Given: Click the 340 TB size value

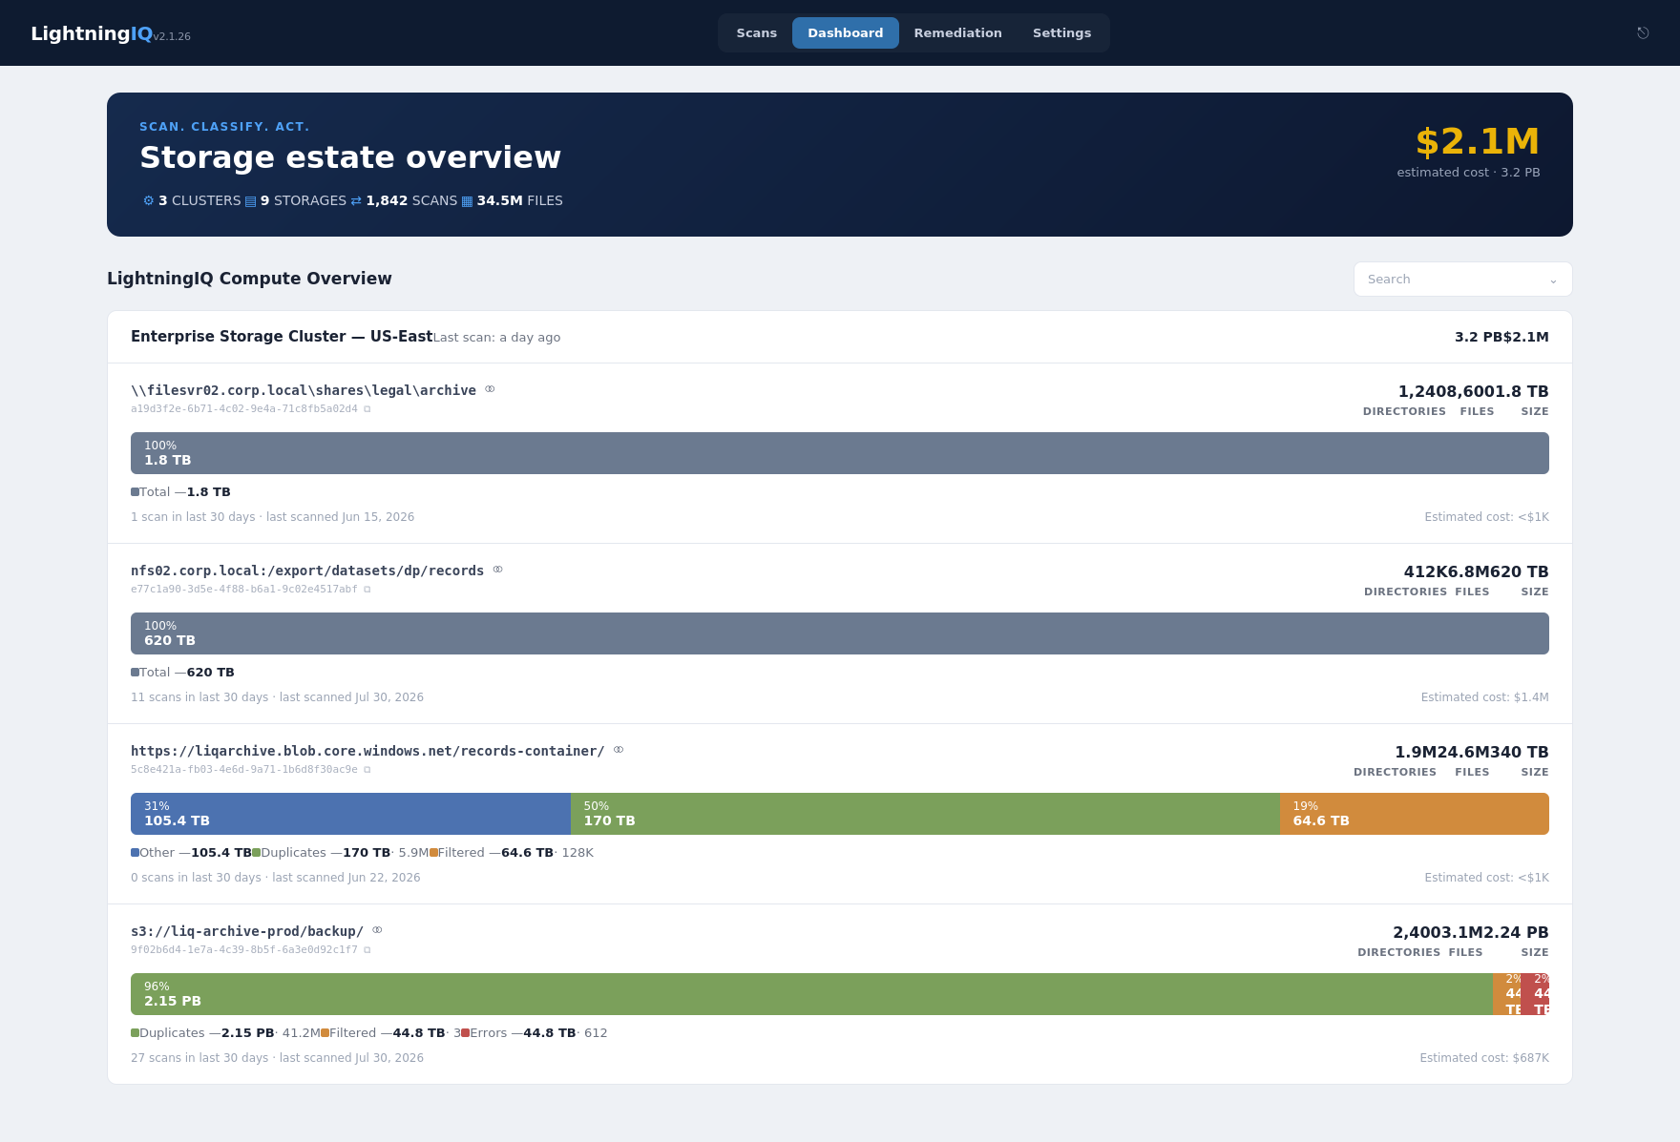Looking at the screenshot, I should click(x=1520, y=752).
